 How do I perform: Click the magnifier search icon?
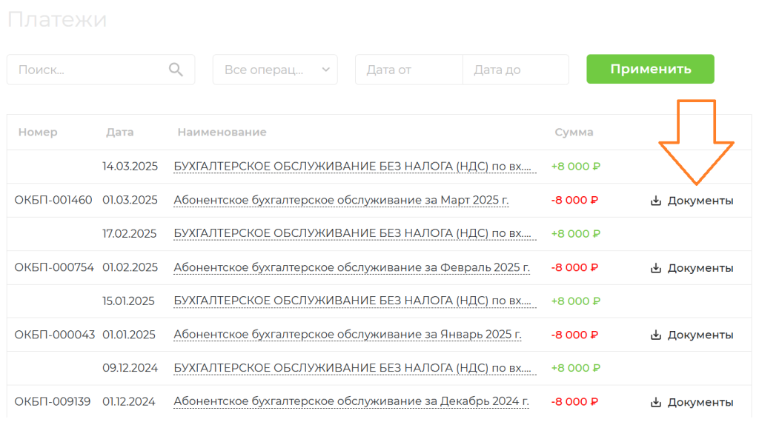pos(176,70)
